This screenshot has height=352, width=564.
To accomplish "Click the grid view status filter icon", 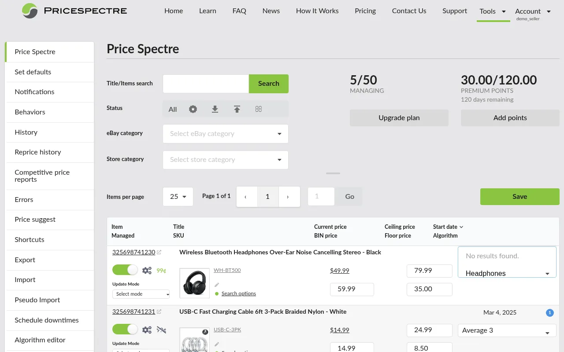I will click(259, 109).
